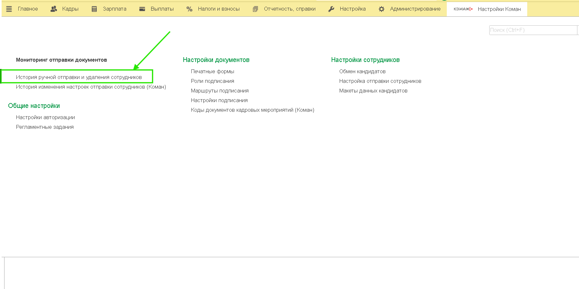Screen dimensions: 579x289
Task: Open Настройки авторизации
Action: pyautogui.click(x=45, y=117)
